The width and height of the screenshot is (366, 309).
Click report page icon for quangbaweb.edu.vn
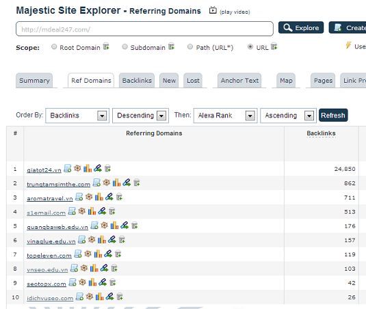(x=94, y=226)
